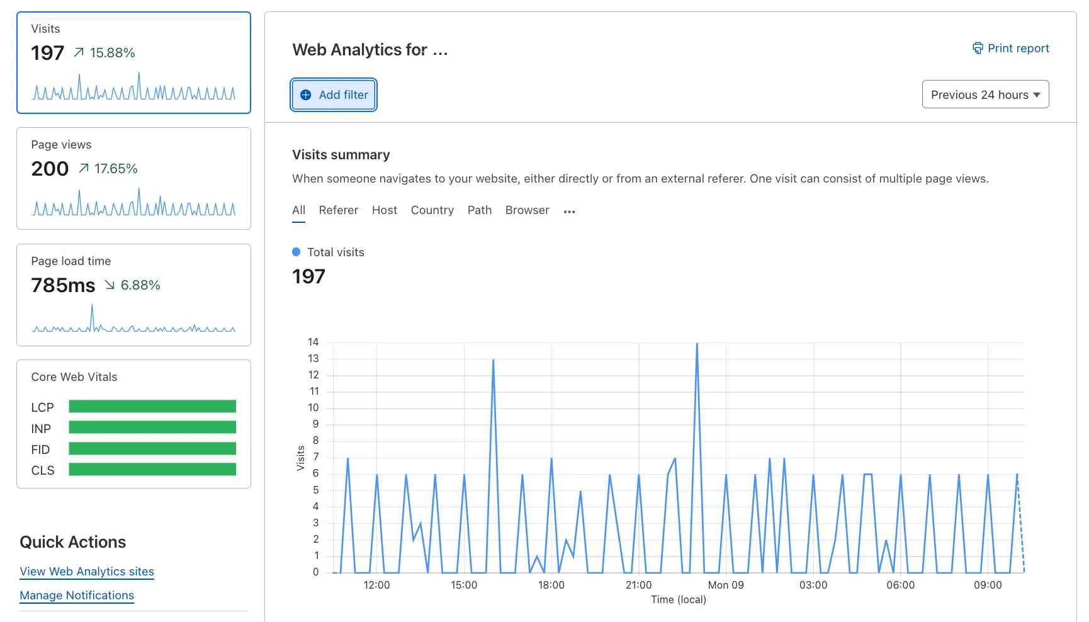
Task: Click the Add filter button
Action: (334, 94)
